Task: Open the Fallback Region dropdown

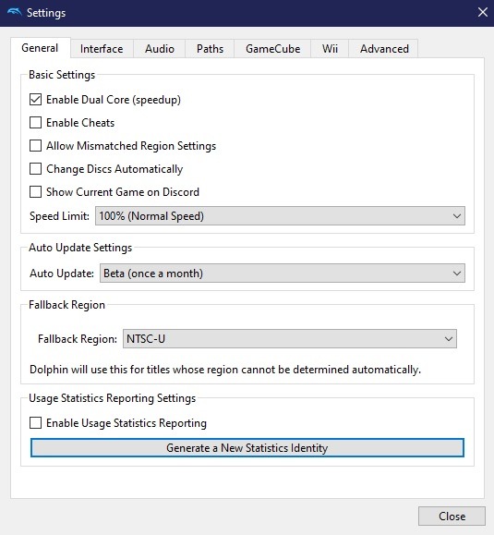Action: (x=290, y=339)
